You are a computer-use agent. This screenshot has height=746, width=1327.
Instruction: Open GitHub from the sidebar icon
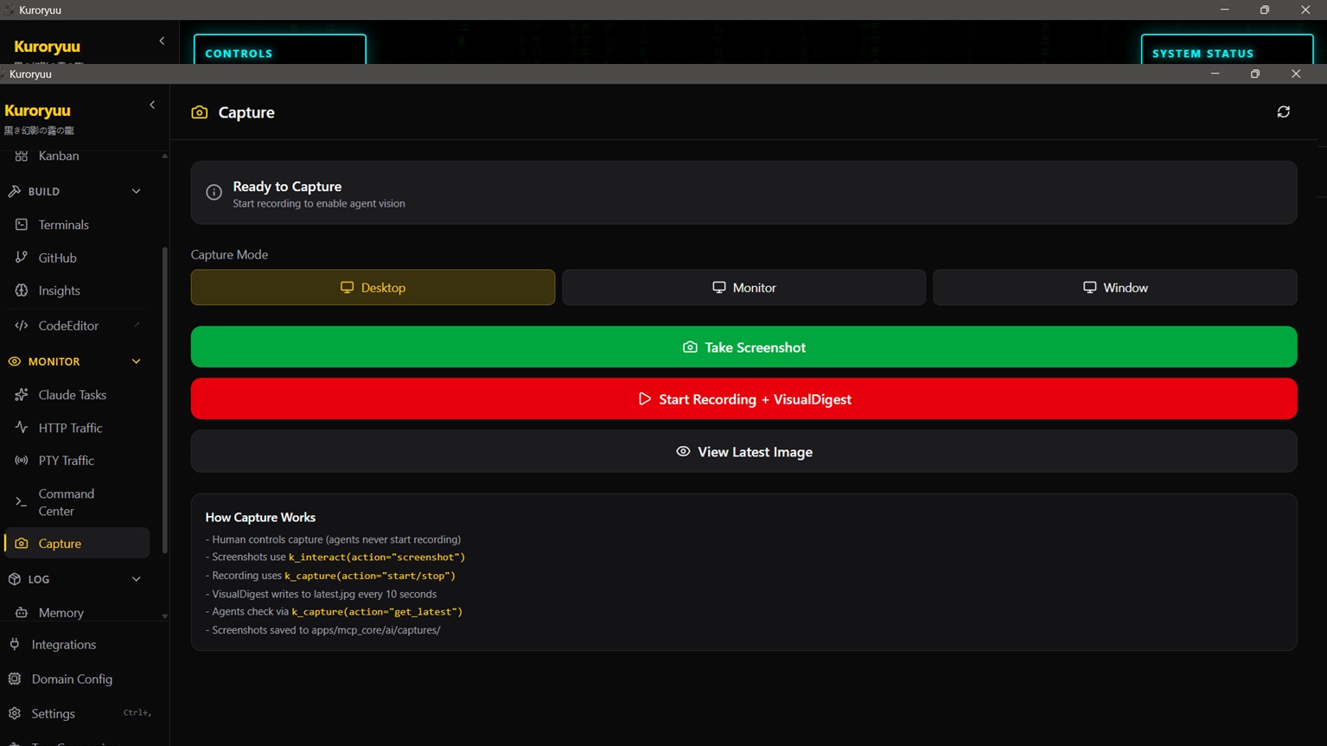pyautogui.click(x=22, y=258)
